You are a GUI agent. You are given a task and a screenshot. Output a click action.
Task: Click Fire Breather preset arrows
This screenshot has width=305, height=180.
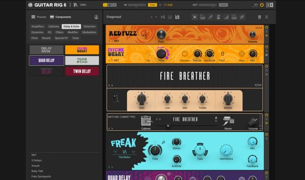[x=111, y=85]
